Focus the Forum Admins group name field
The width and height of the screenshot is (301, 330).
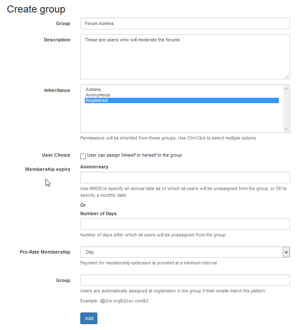pyautogui.click(x=185, y=23)
